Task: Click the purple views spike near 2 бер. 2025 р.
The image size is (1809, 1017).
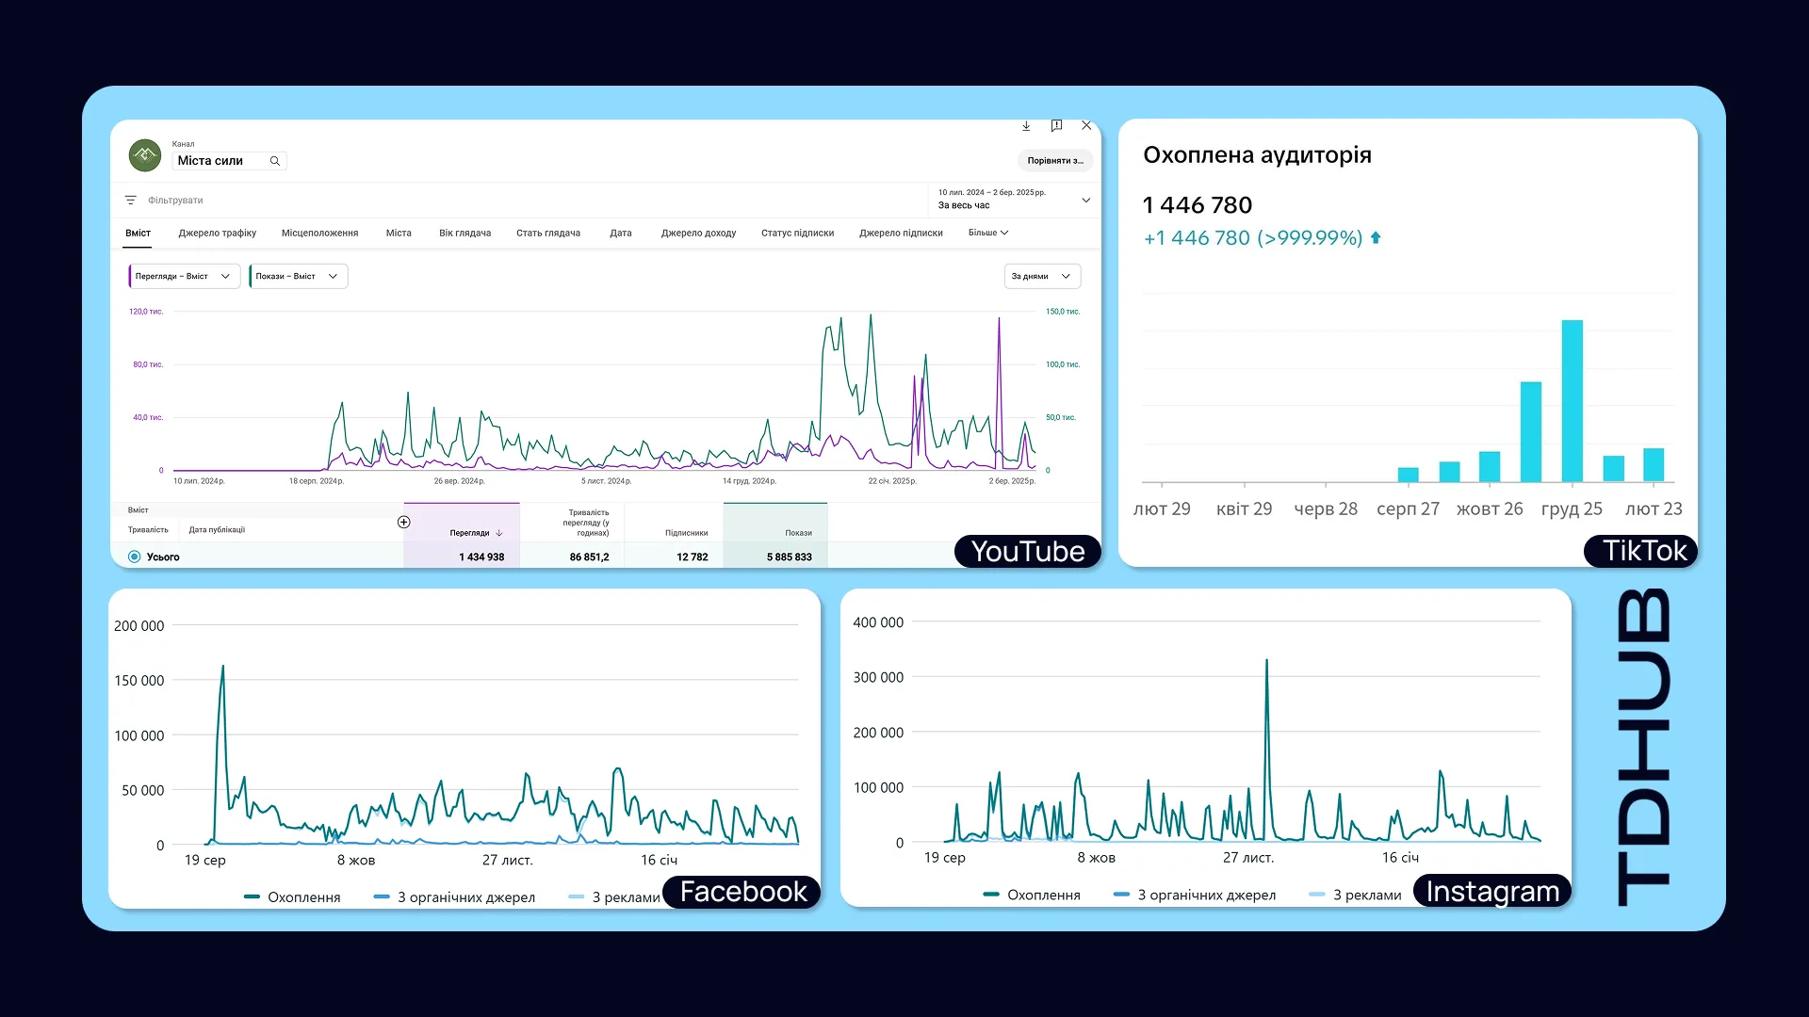Action: coord(999,320)
